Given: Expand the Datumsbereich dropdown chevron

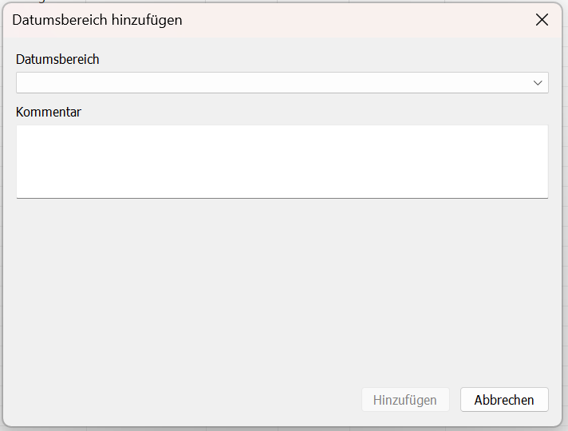Looking at the screenshot, I should pos(538,83).
